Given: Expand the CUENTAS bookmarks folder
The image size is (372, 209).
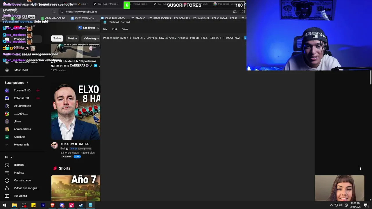Looking at the screenshot, I should coord(219,18).
